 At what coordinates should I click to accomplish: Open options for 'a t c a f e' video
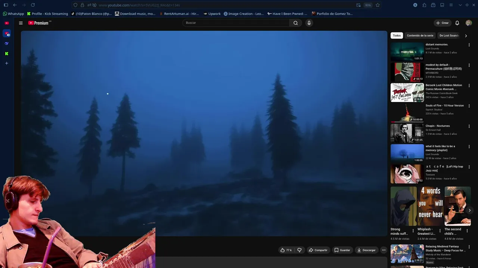469,167
